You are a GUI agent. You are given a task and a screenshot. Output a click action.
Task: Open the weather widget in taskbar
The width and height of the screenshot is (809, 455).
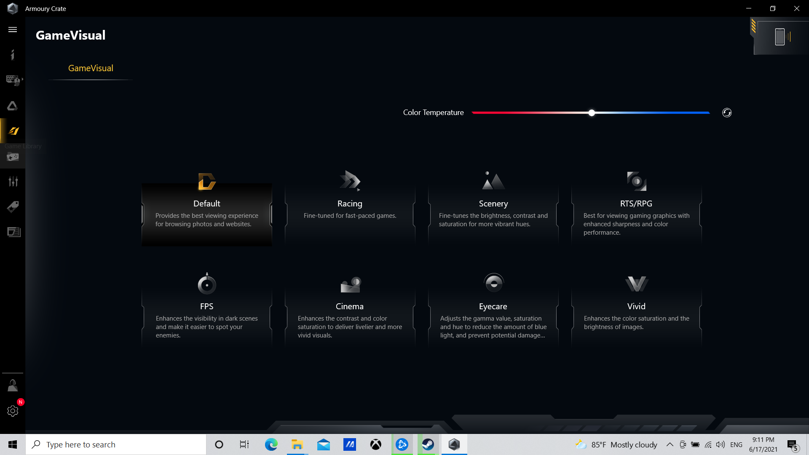coord(616,444)
